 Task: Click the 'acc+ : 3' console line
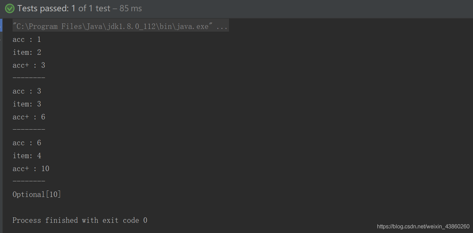pyautogui.click(x=29, y=65)
